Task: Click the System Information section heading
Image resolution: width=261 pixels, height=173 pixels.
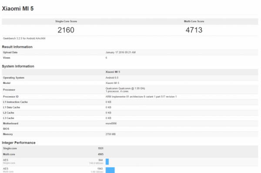Action: (18, 66)
